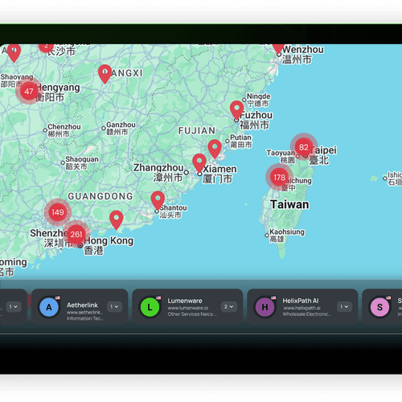
Task: Open the www.lumenware.io link
Action: point(188,308)
